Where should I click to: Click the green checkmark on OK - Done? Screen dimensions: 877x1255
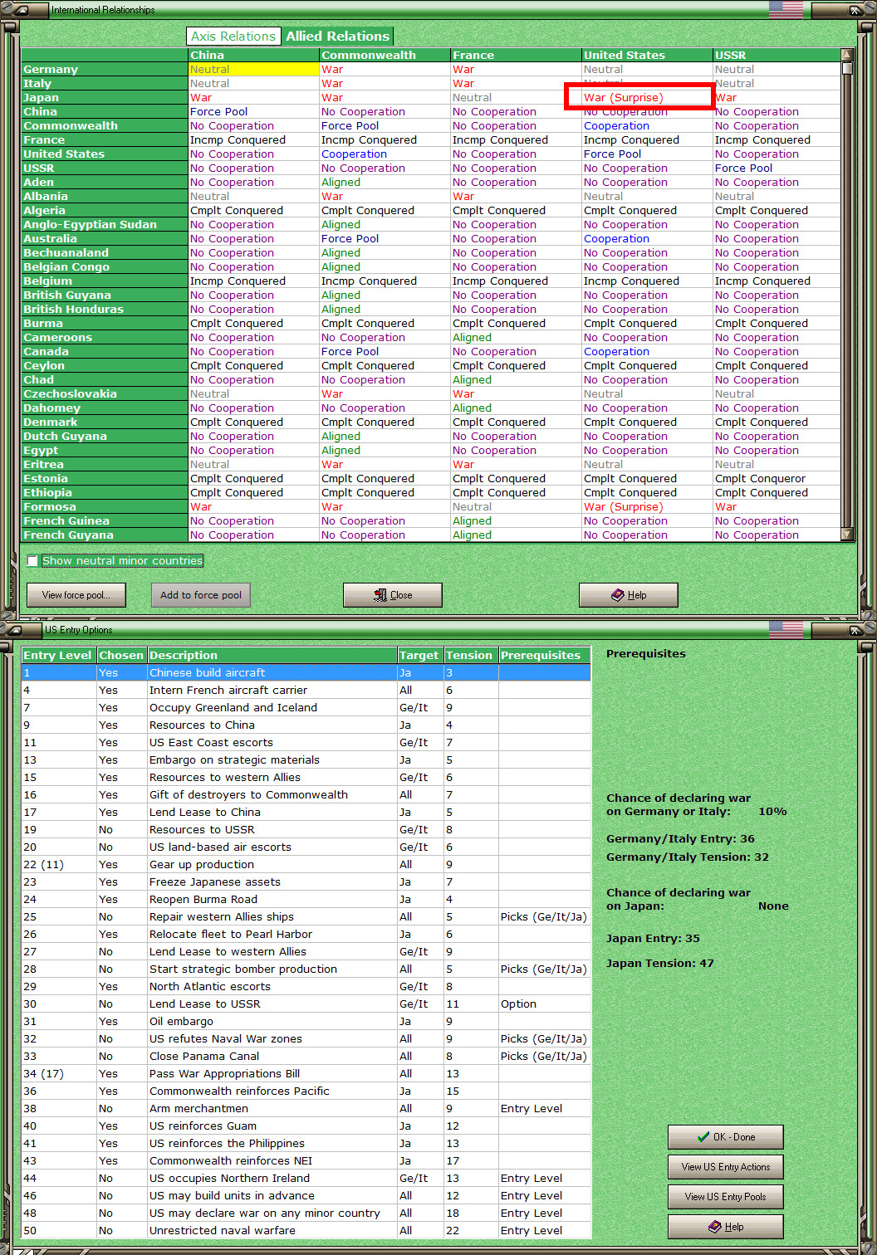(703, 1137)
